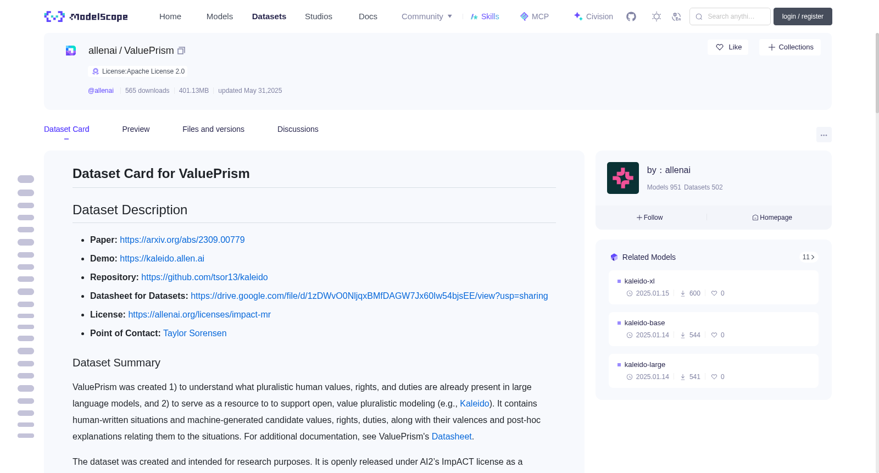Open the github tsor13/kaleido repository link
The image size is (879, 473).
click(x=204, y=277)
